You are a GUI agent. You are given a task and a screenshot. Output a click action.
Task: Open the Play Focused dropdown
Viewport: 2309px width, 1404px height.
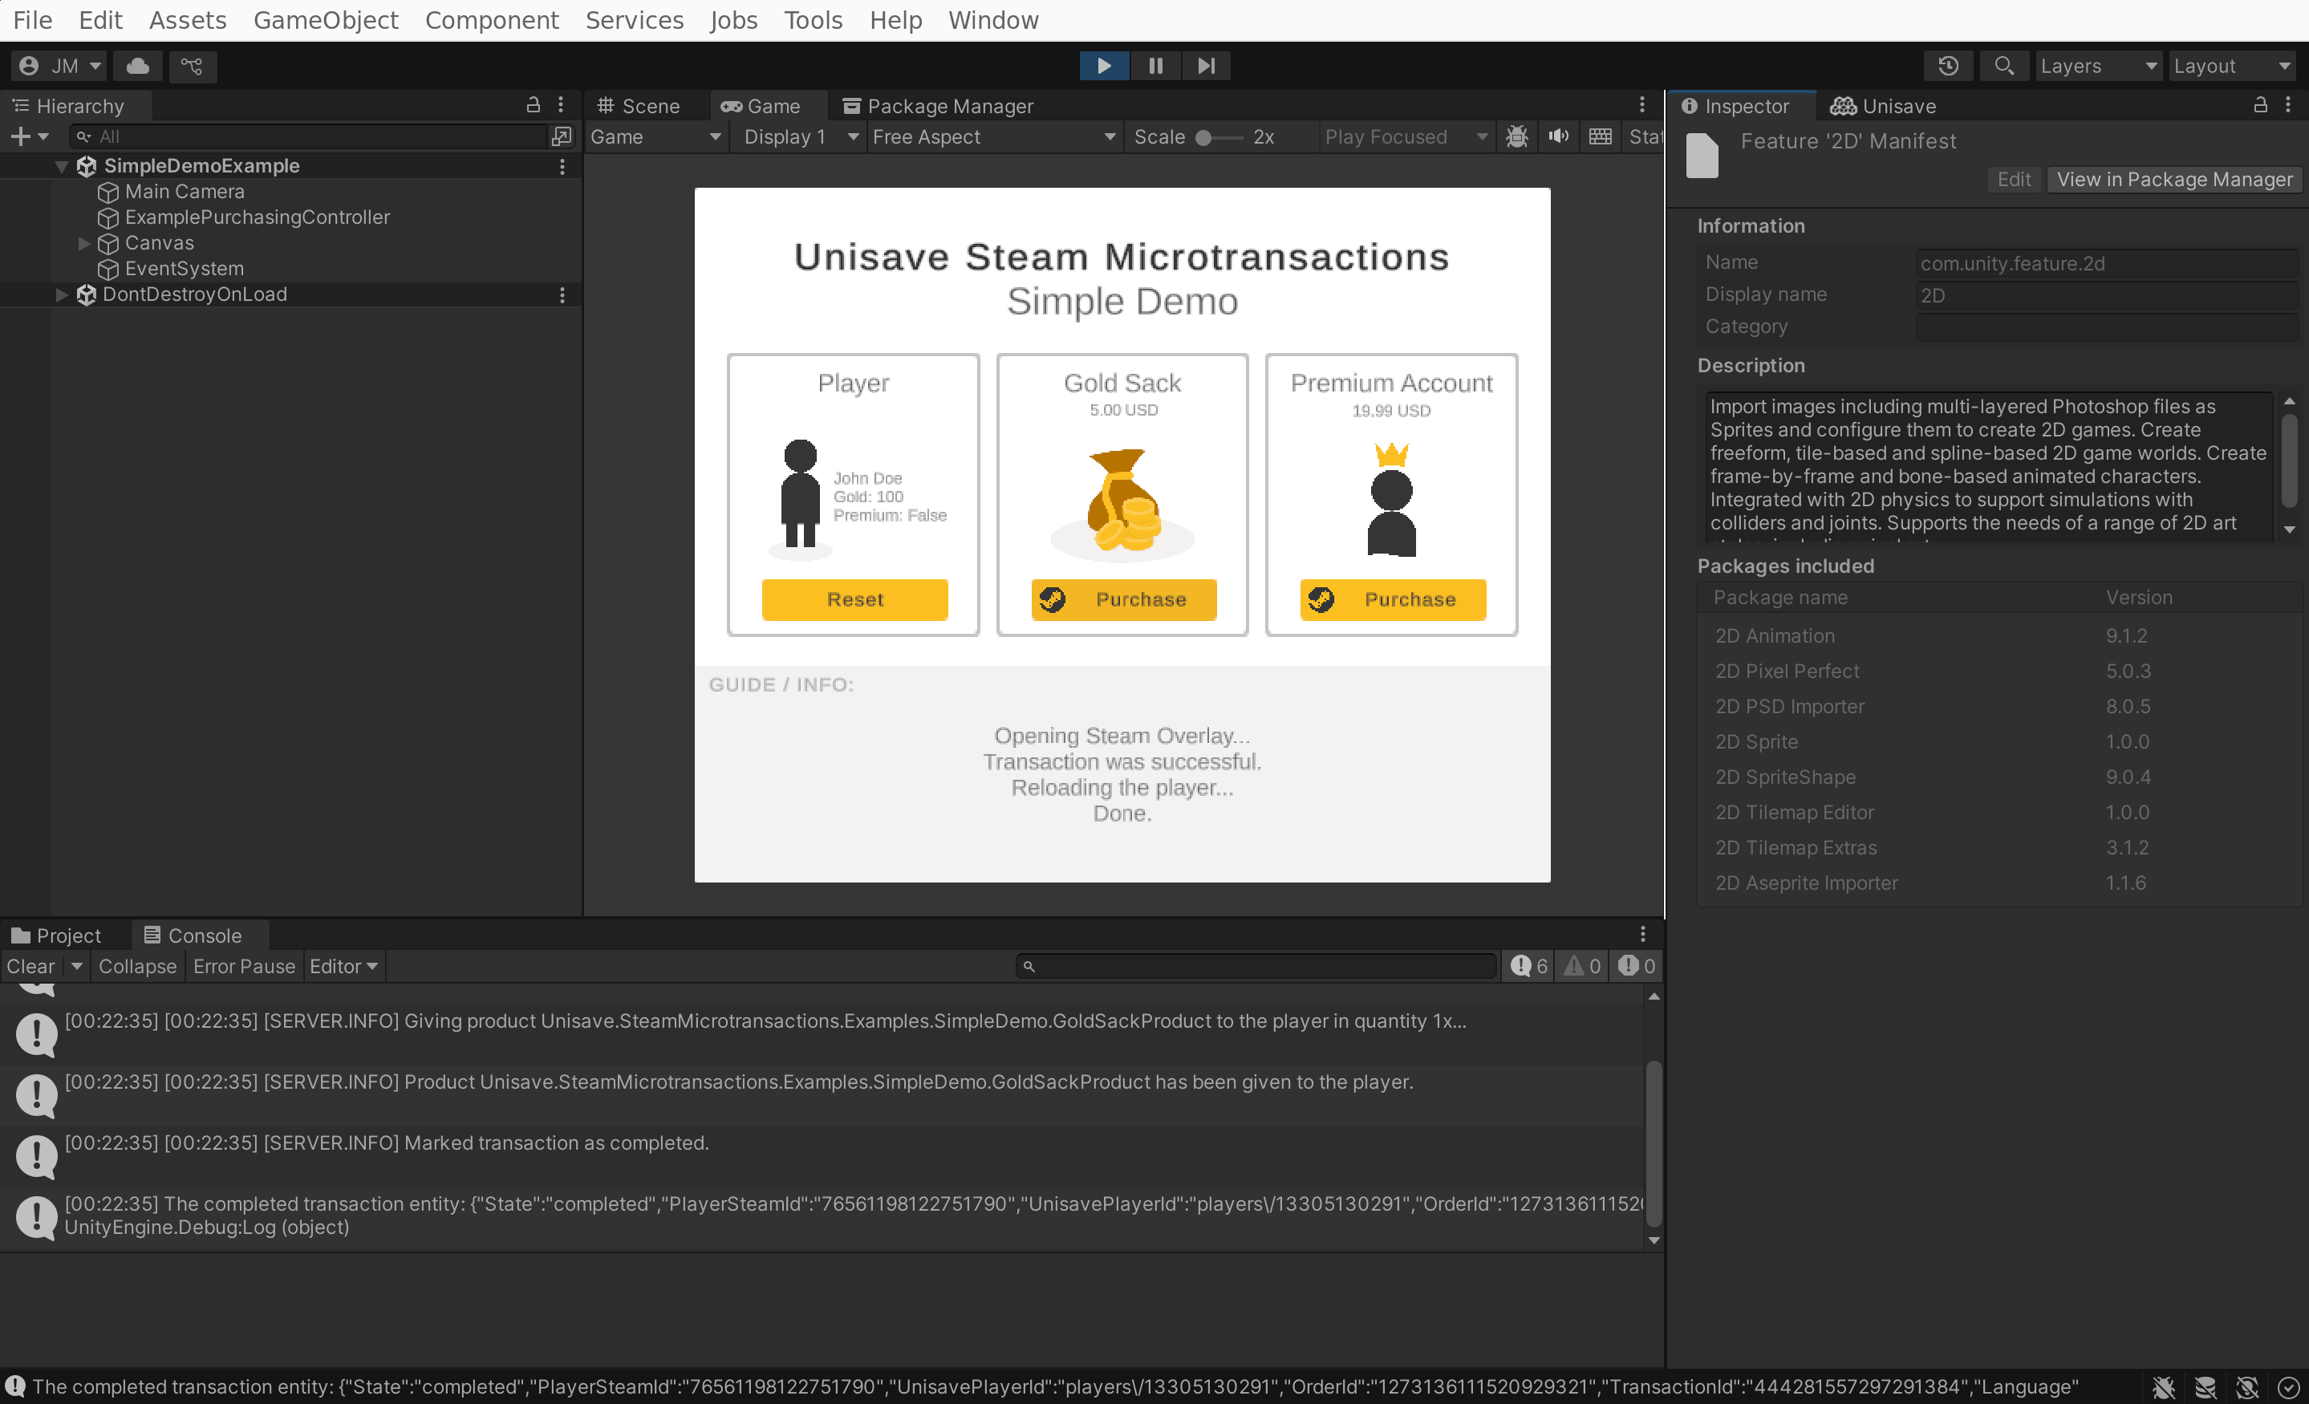click(1406, 137)
